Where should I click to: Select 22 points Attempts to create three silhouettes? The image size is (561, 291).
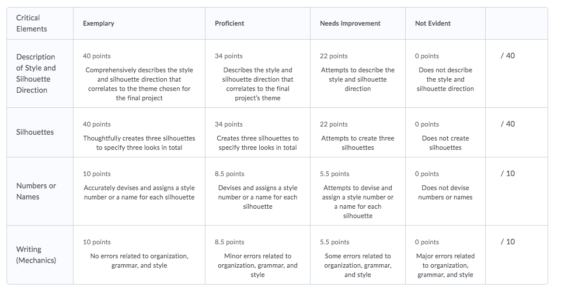click(358, 132)
